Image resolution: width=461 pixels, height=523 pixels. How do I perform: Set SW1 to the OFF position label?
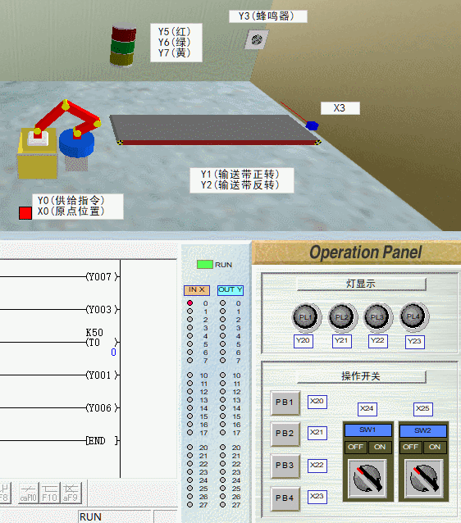[x=355, y=447]
